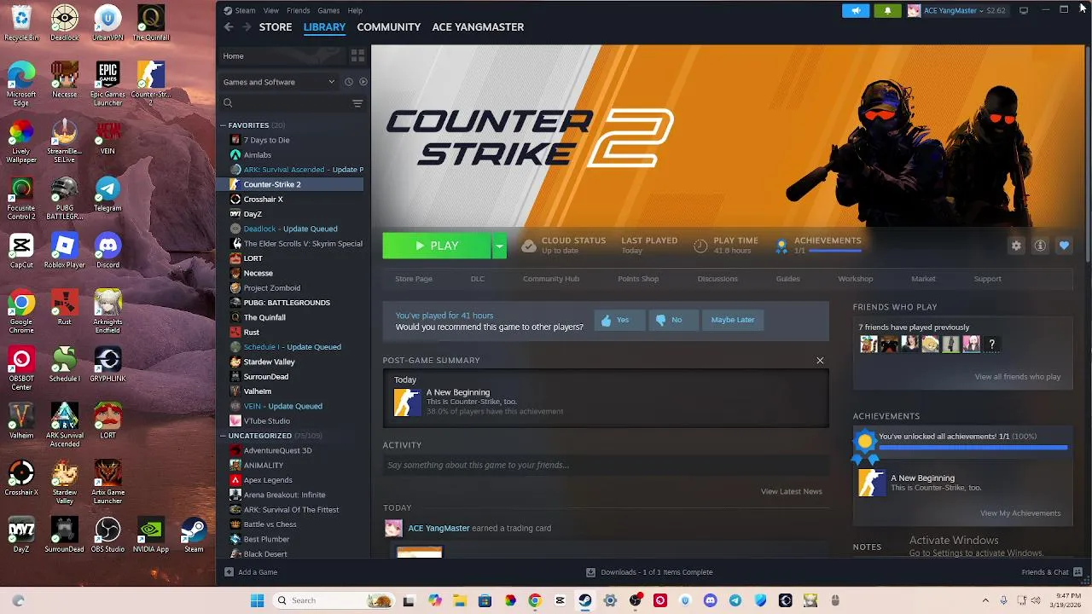Image resolution: width=1092 pixels, height=614 pixels.
Task: Open Steam from the Windows taskbar
Action: click(585, 600)
